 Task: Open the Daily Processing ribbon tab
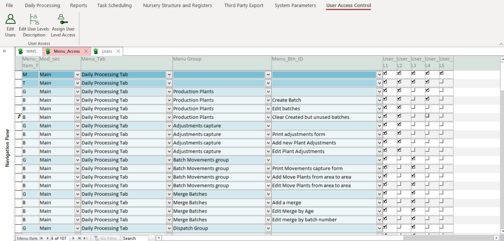coord(42,5)
